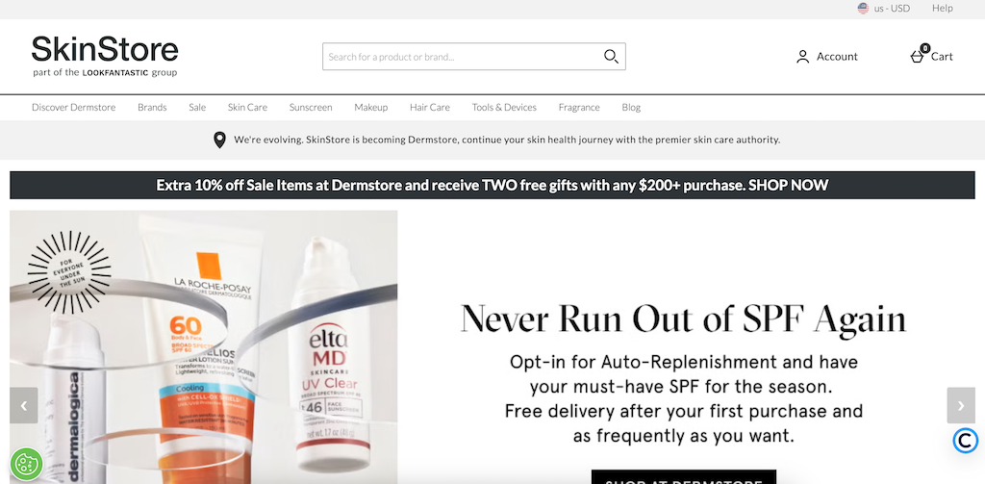Open the Brands menu

pos(152,108)
